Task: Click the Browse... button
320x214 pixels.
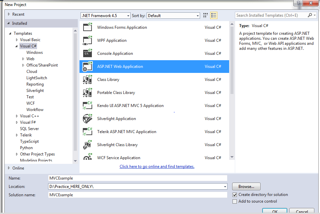Action: 246,187
